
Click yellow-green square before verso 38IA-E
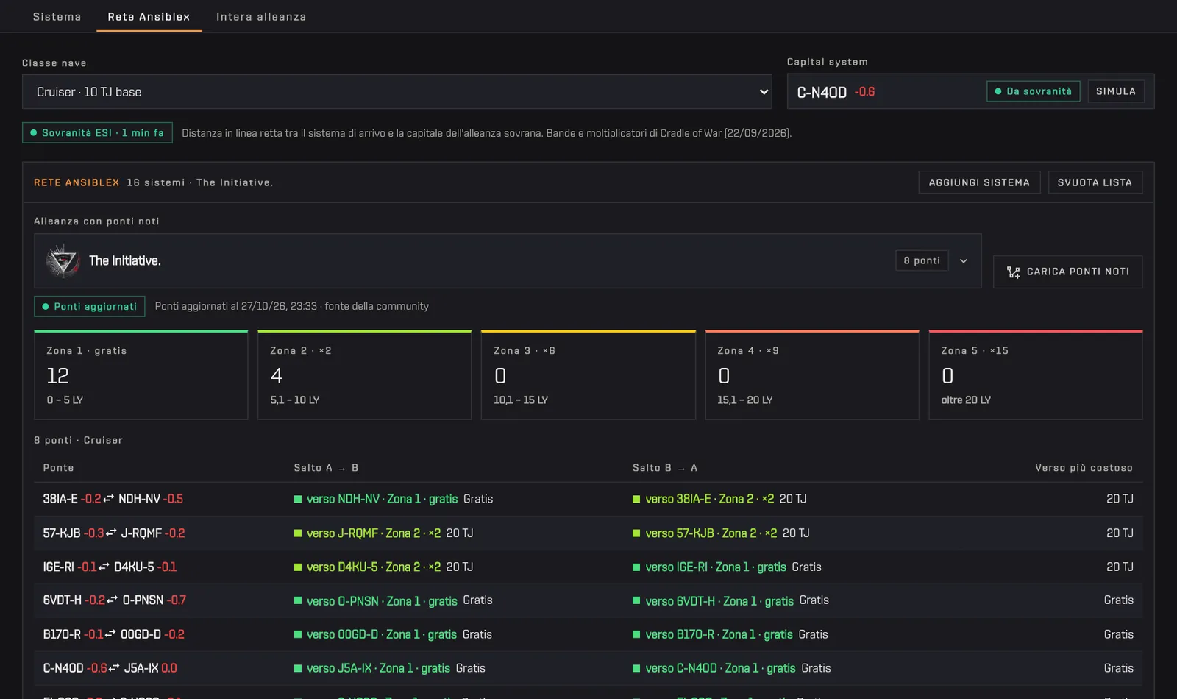pos(636,499)
